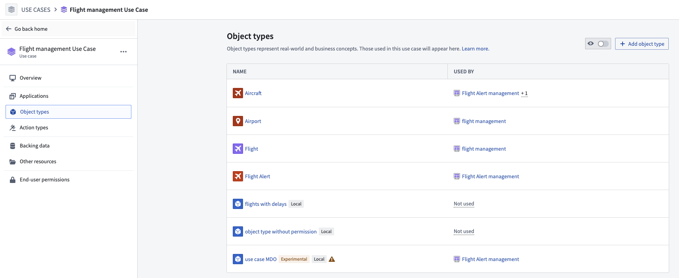Open the flights with delays object type

266,204
